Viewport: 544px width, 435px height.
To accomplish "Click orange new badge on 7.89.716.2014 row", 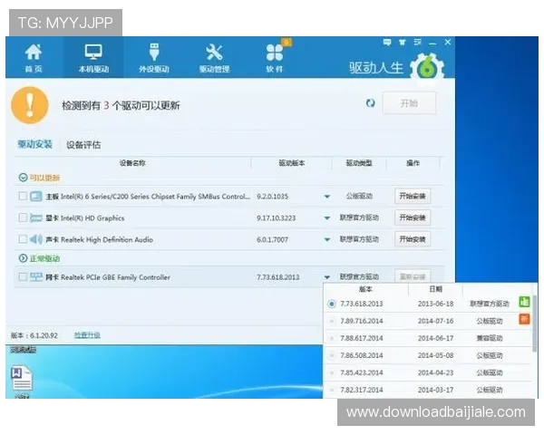I will tap(524, 319).
